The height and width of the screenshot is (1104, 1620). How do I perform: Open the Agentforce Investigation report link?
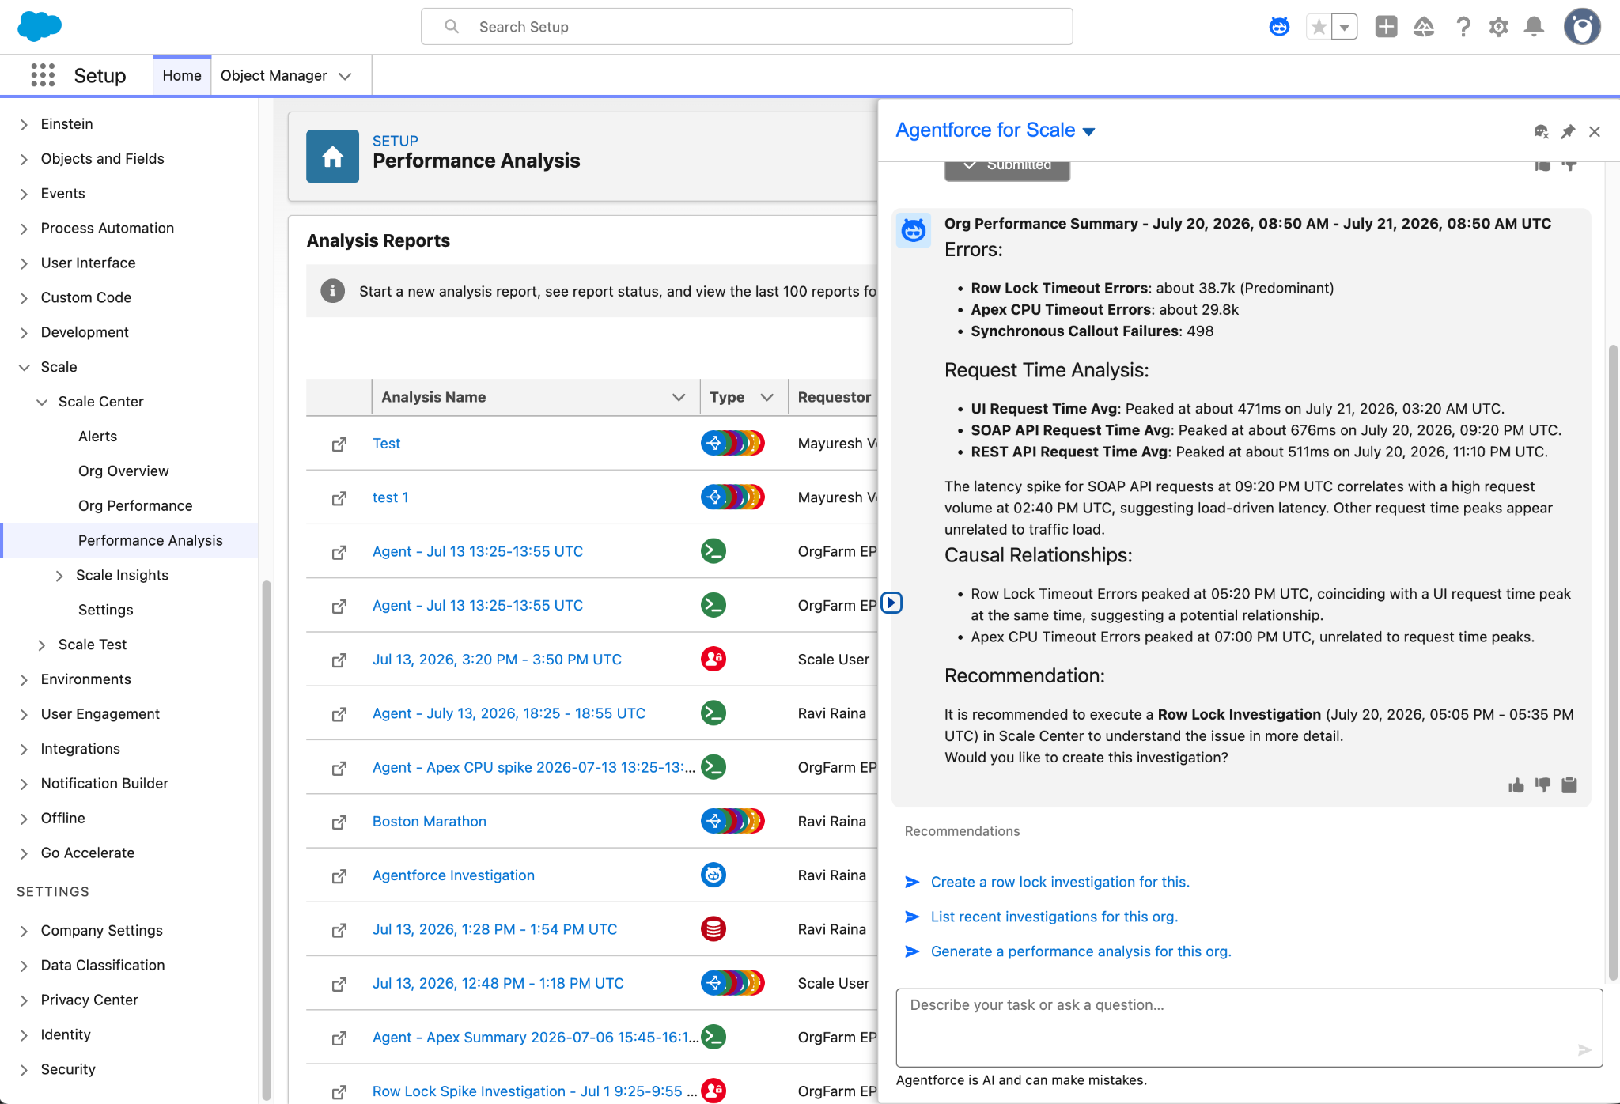(x=453, y=875)
